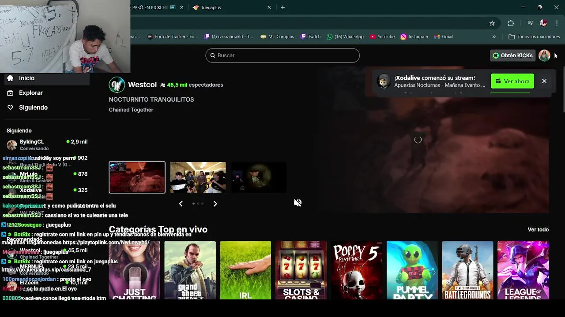
Task: Open the Instagram bookmark
Action: (x=414, y=37)
